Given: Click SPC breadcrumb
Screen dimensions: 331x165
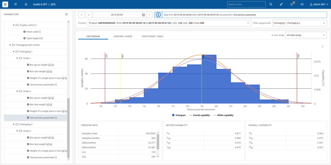Looking at the screenshot, I should pyautogui.click(x=53, y=4).
